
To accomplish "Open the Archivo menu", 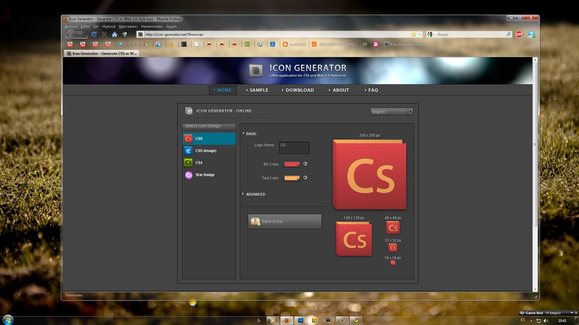I will click(71, 26).
